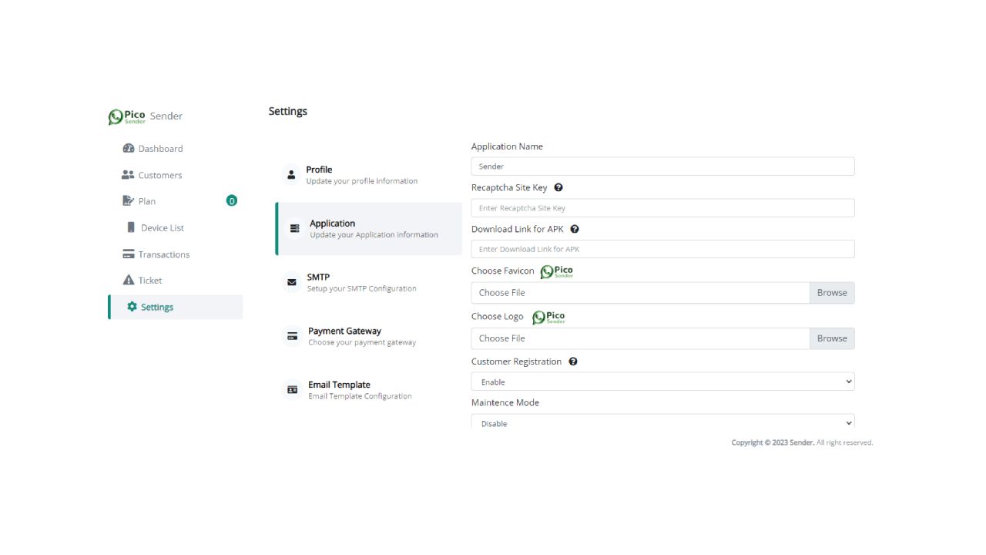Click the Device List phone icon
Screen dimensions: 986x555
pyautogui.click(x=131, y=227)
